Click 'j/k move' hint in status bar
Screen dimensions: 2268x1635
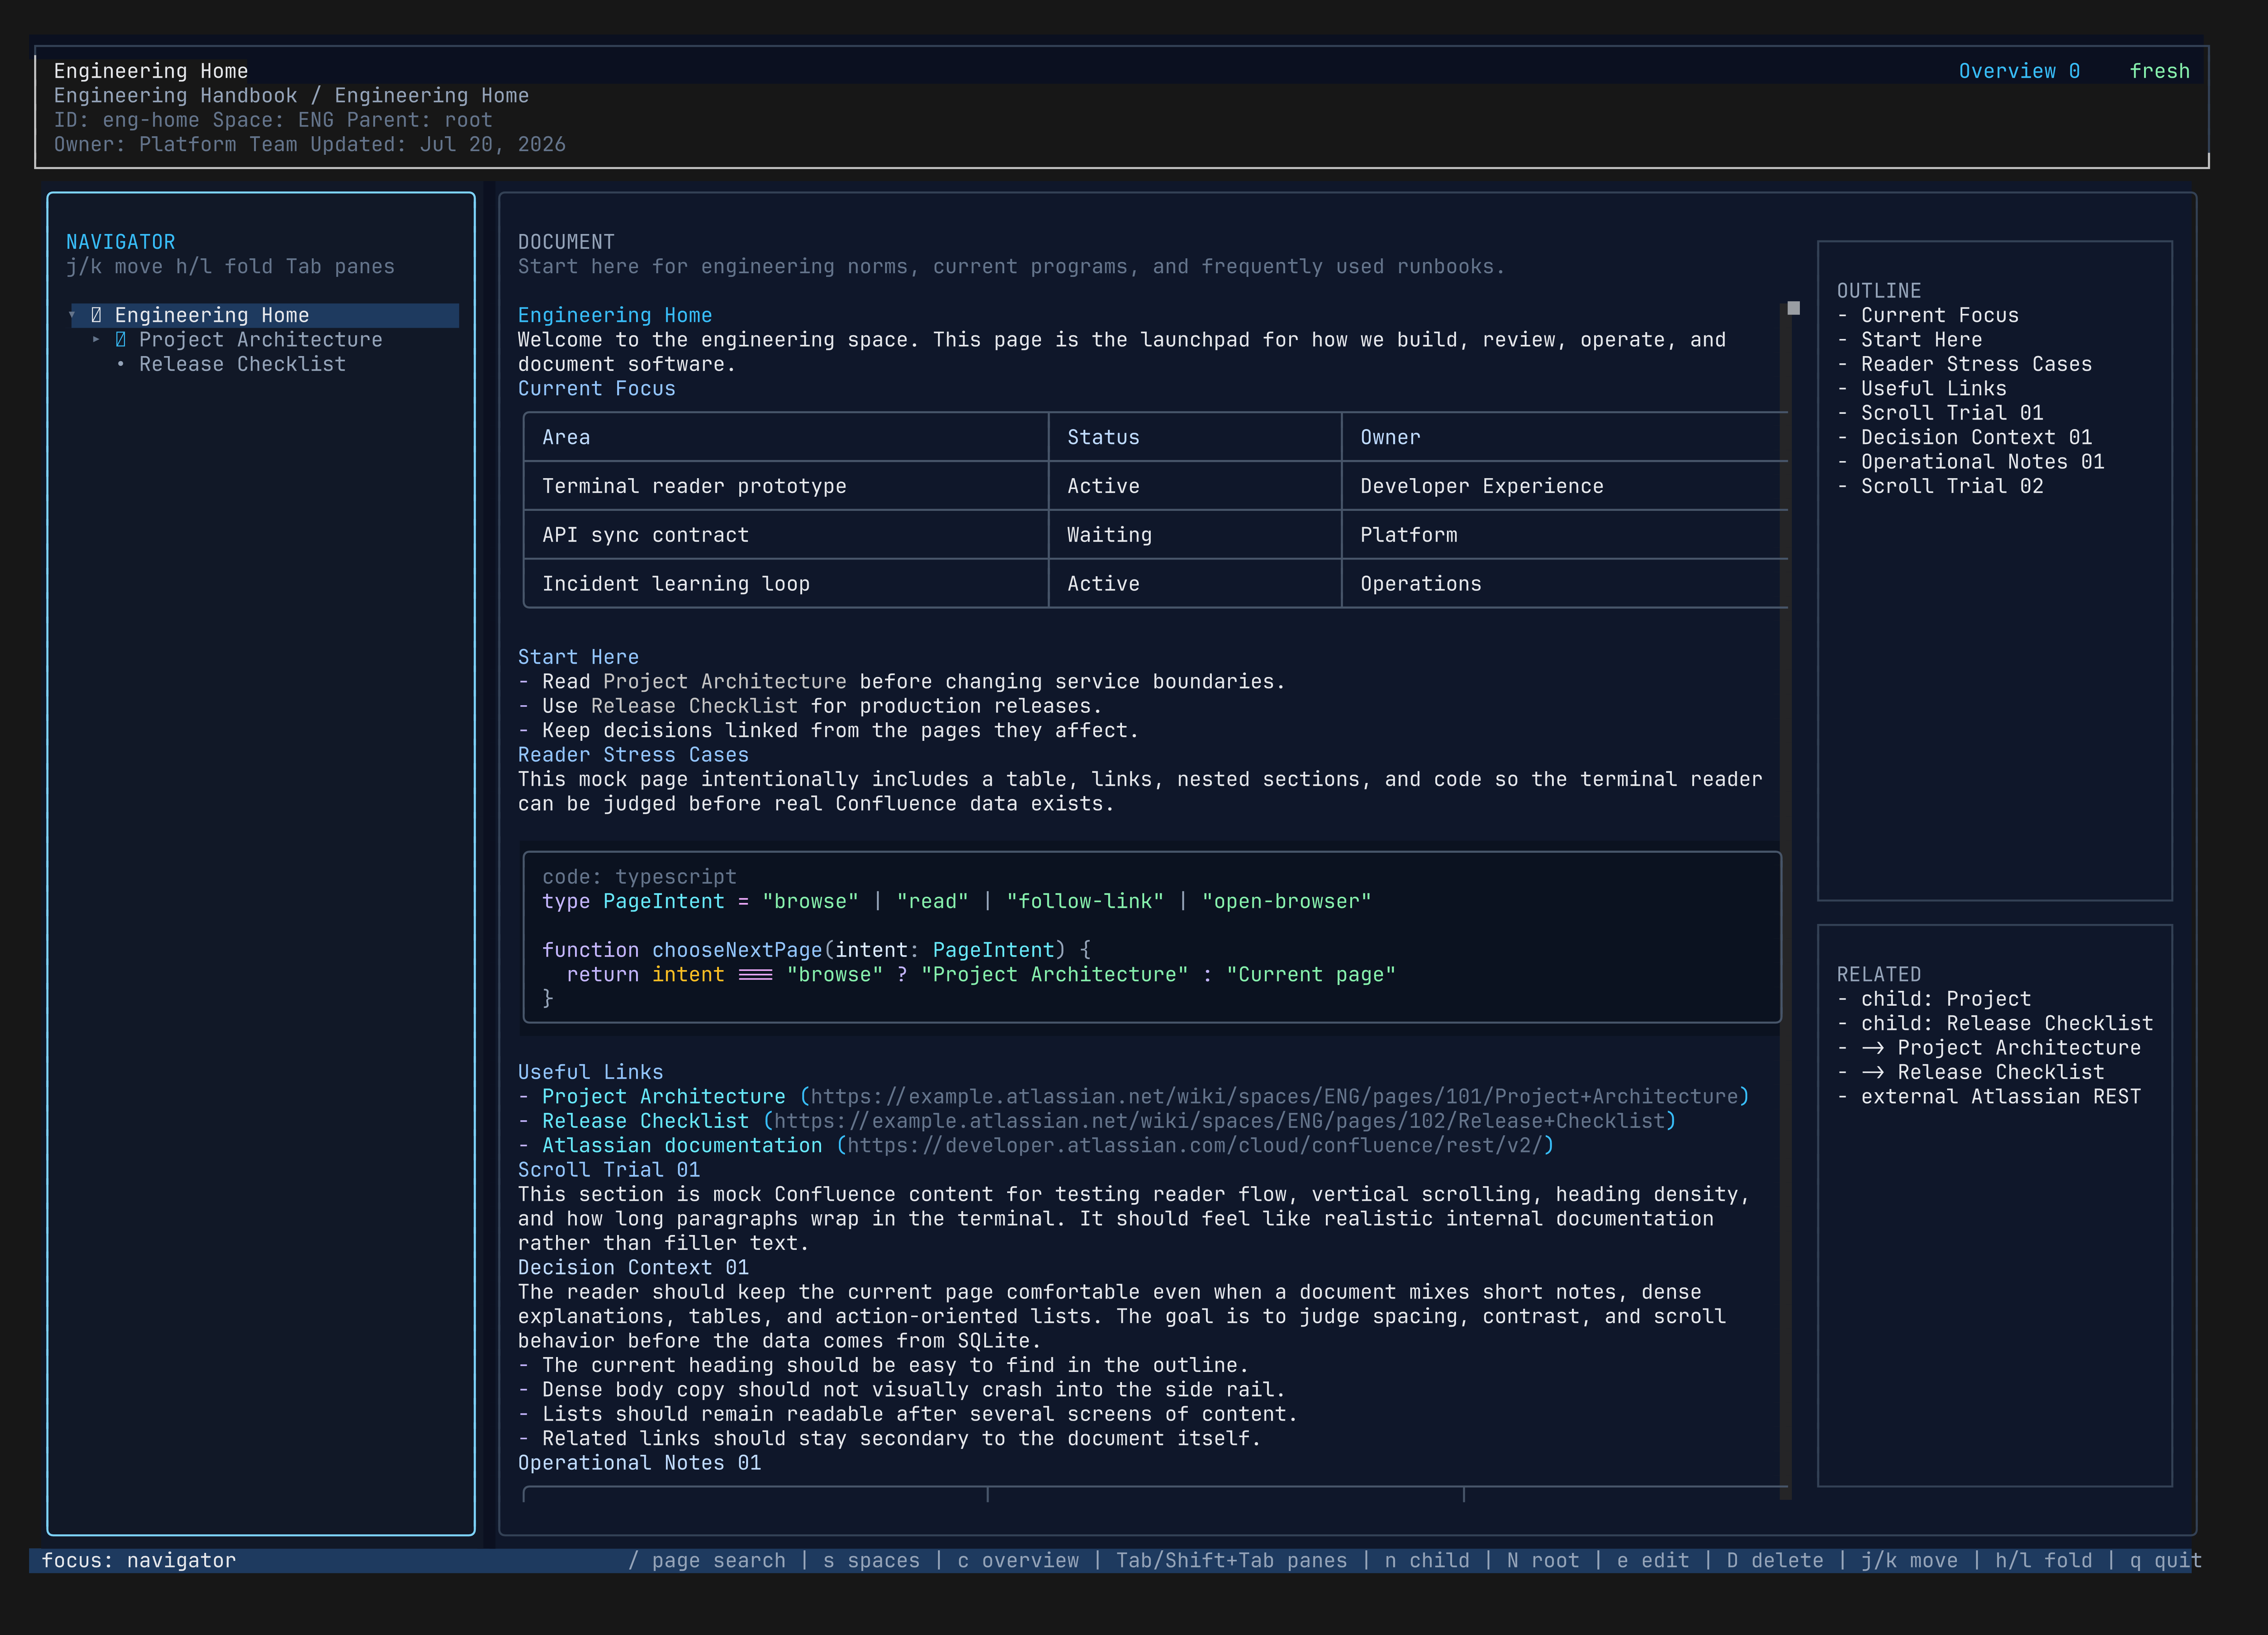1909,1561
